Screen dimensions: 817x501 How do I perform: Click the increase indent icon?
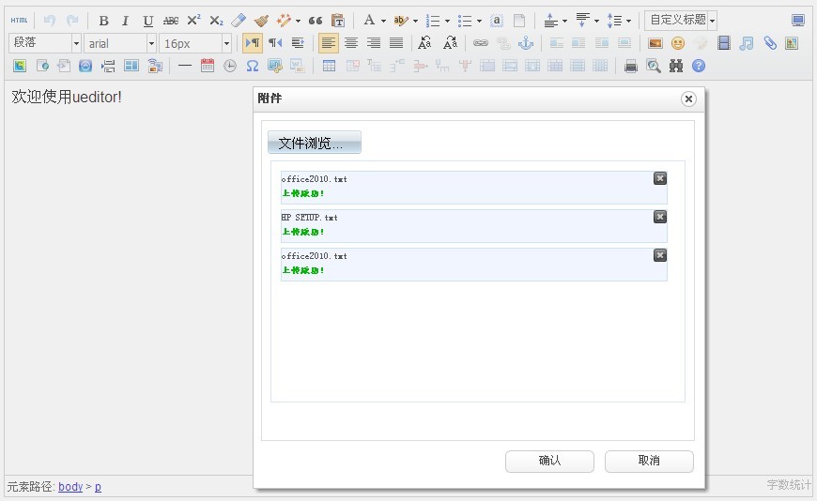(x=298, y=43)
